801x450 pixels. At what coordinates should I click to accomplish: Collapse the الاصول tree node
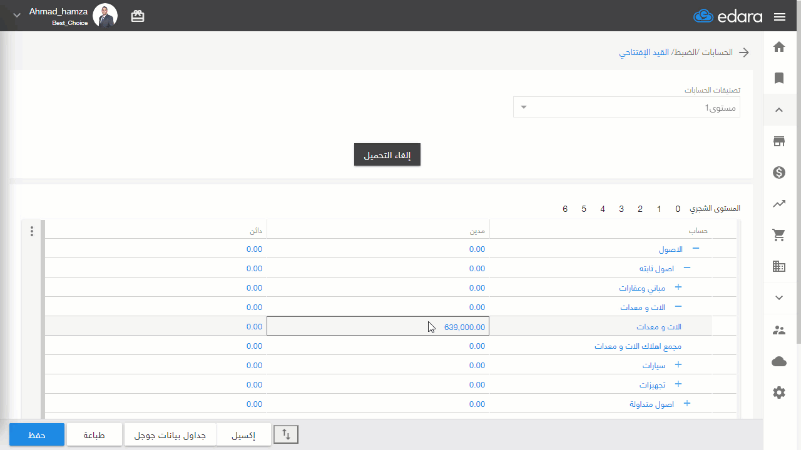point(695,249)
